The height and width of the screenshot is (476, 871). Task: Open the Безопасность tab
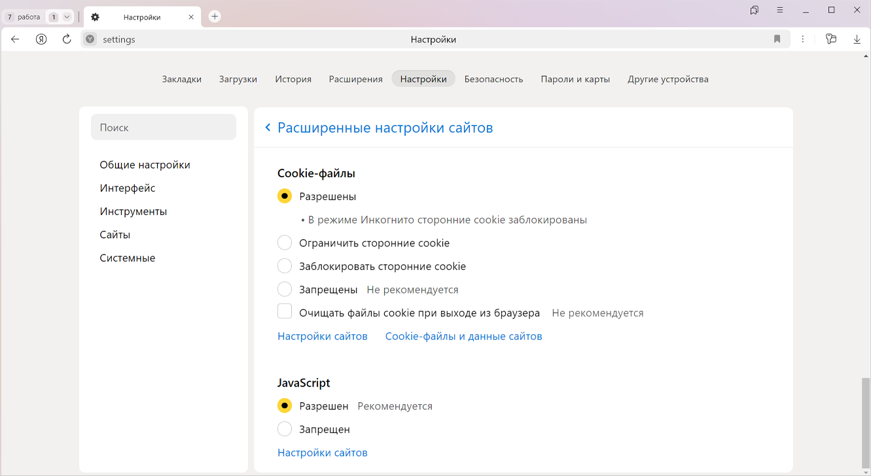493,79
